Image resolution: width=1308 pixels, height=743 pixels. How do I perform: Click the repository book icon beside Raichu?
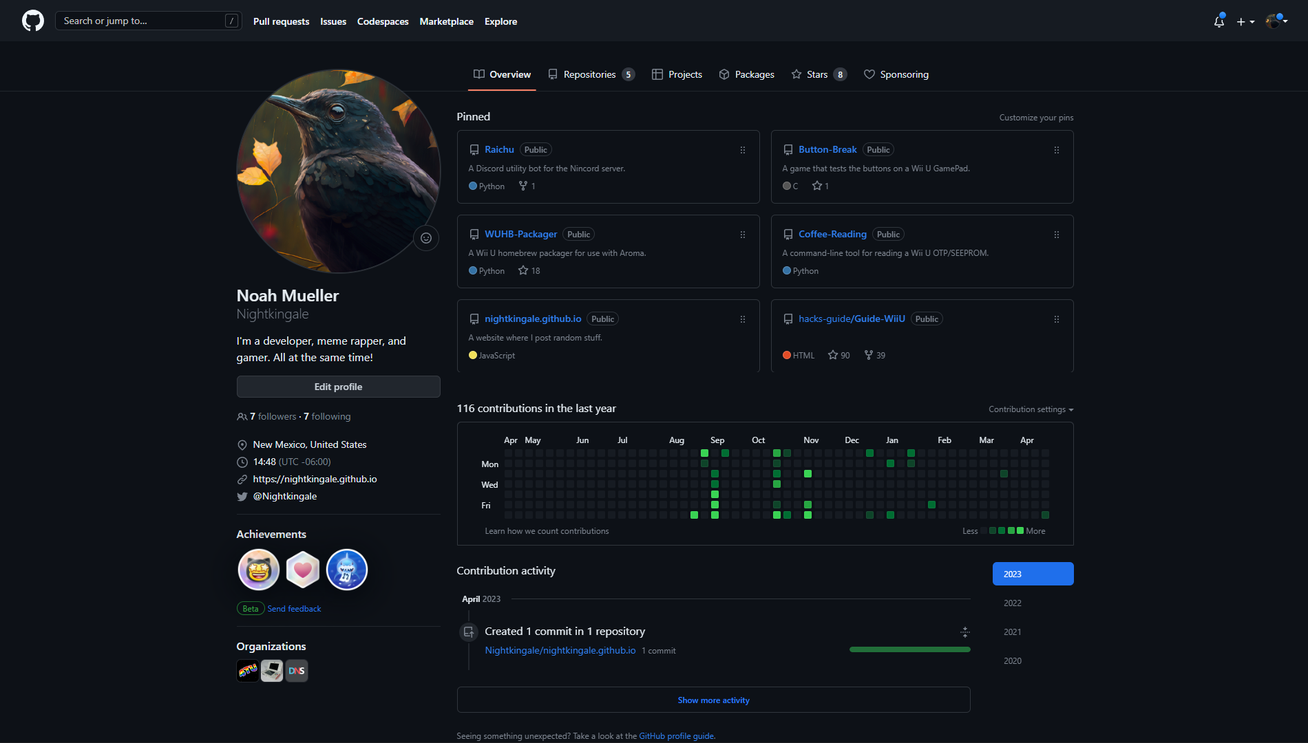point(474,149)
